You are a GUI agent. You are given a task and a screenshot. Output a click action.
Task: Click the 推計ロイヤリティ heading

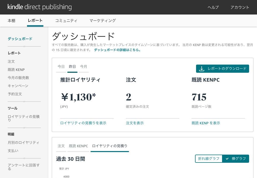click(x=80, y=80)
